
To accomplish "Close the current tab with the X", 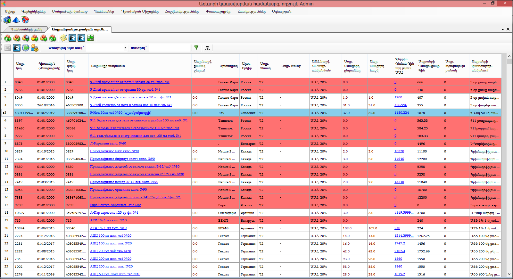I will (508, 29).
